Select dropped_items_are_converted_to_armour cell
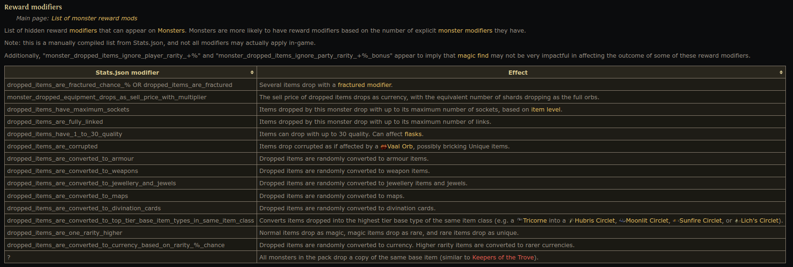Image resolution: width=793 pixels, height=267 pixels. pyautogui.click(x=131, y=159)
